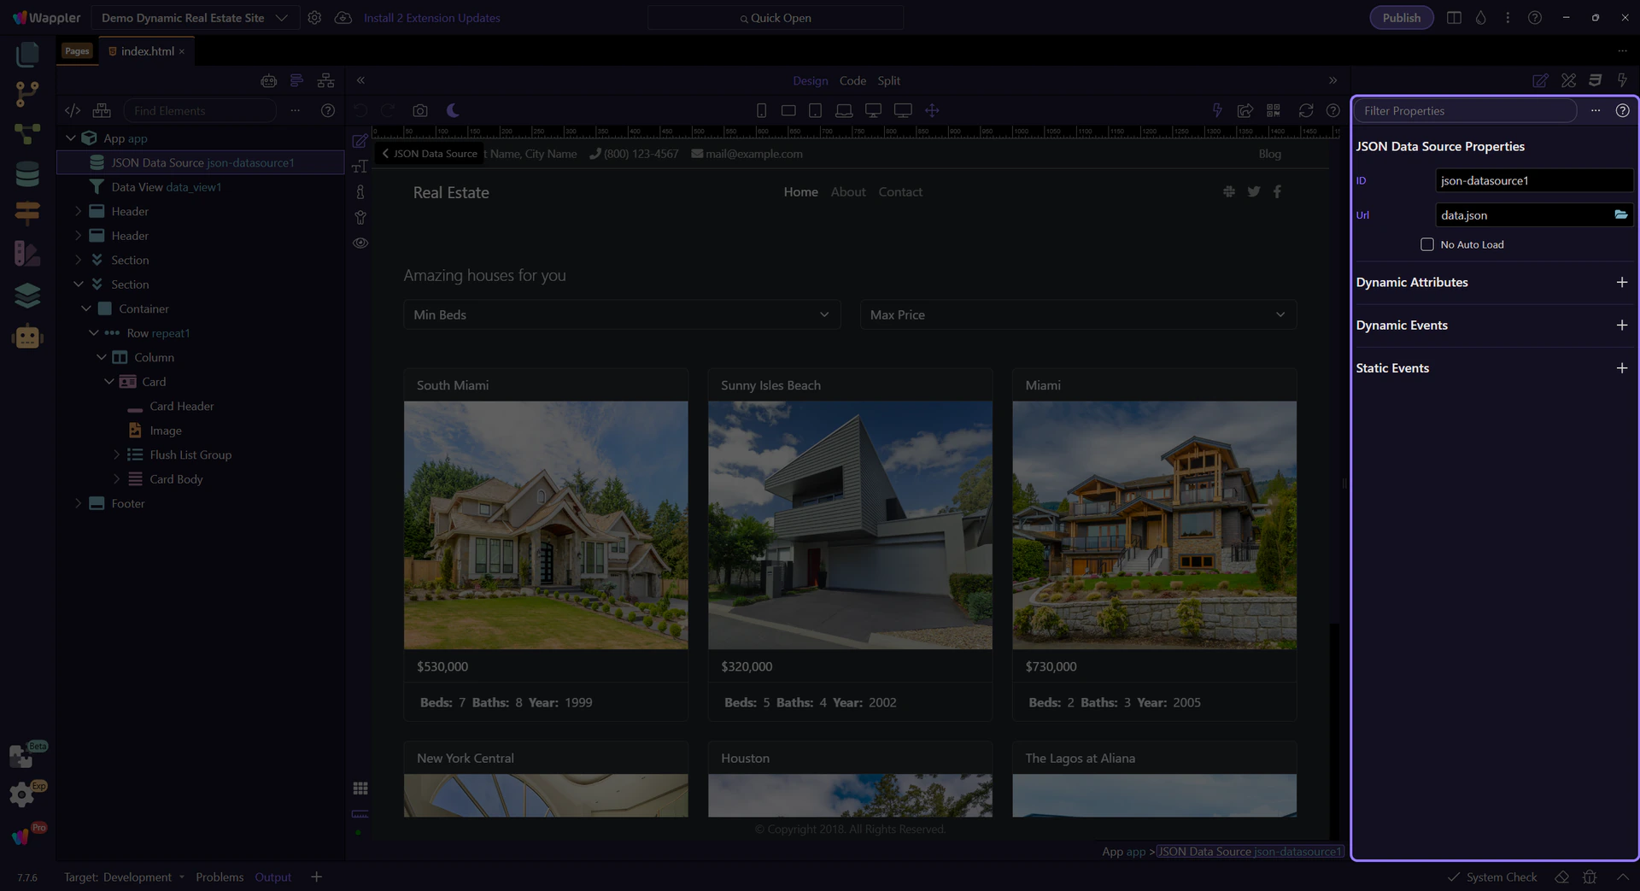Open the project settings gear icon
This screenshot has width=1640, height=891.
click(x=314, y=18)
